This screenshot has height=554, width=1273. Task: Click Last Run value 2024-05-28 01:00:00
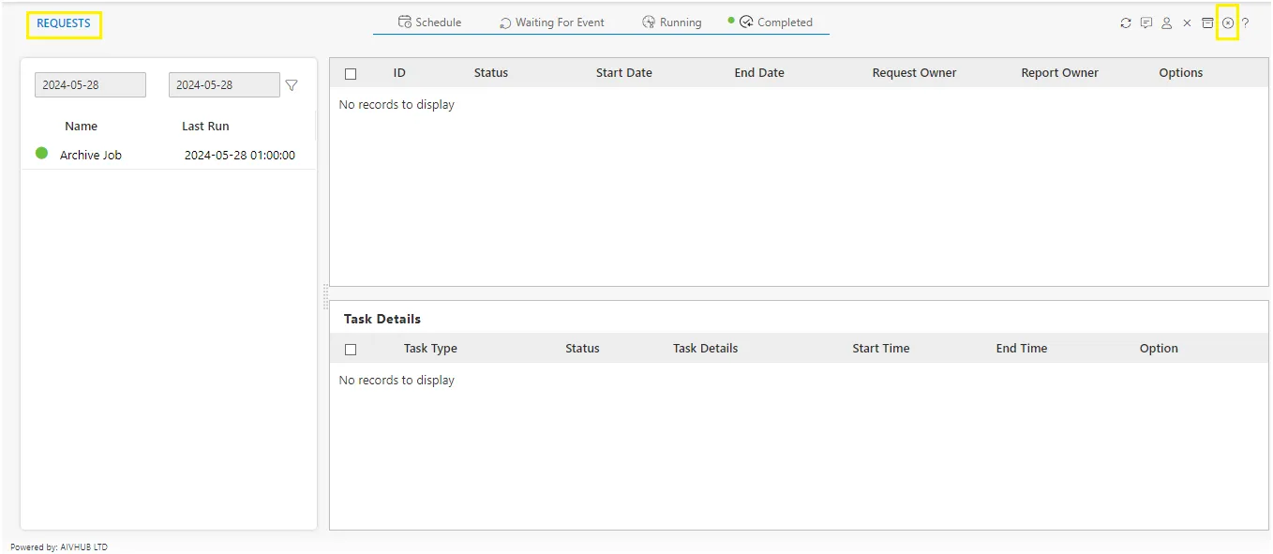pos(240,156)
